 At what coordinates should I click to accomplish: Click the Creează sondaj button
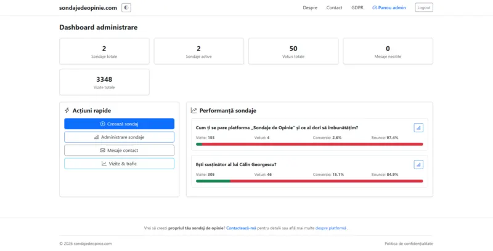pyautogui.click(x=119, y=124)
